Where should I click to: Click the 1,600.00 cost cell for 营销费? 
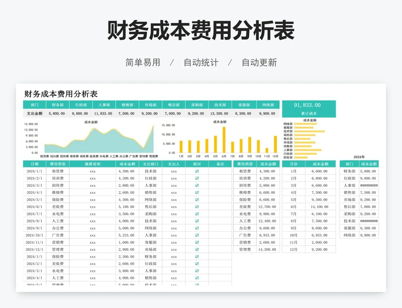point(127,242)
